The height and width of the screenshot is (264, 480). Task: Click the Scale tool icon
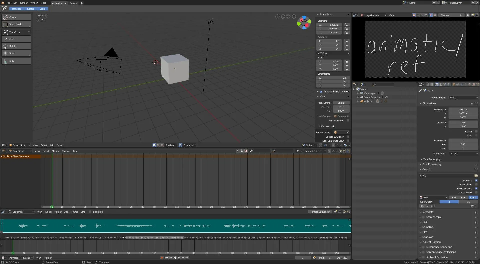5,53
